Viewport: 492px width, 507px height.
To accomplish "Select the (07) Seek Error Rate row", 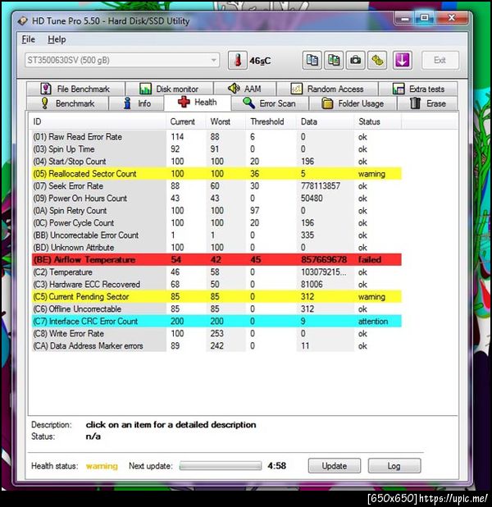I will pyautogui.click(x=216, y=186).
